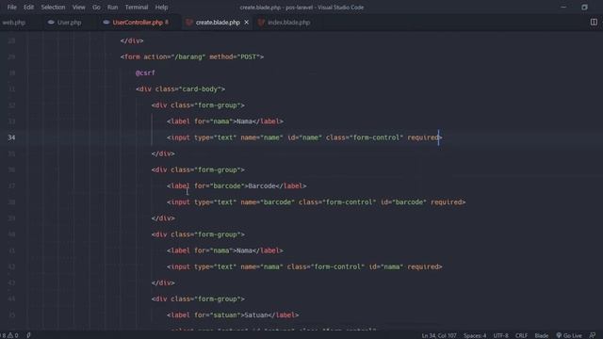Click the div class="card-body" line
603x339 pixels.
pos(180,89)
